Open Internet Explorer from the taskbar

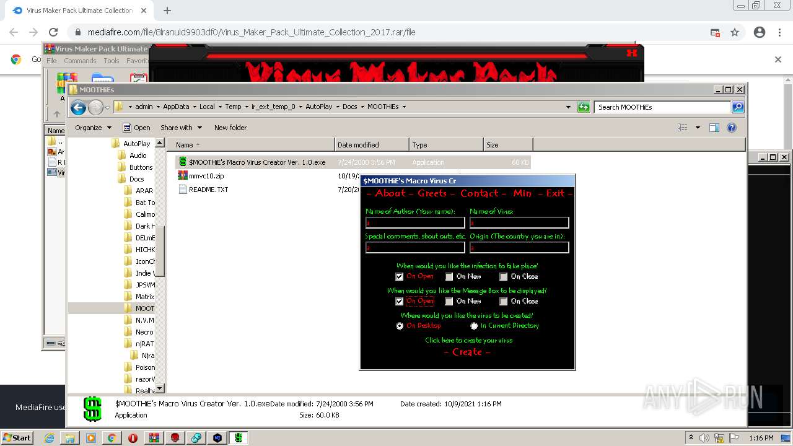[x=49, y=437]
